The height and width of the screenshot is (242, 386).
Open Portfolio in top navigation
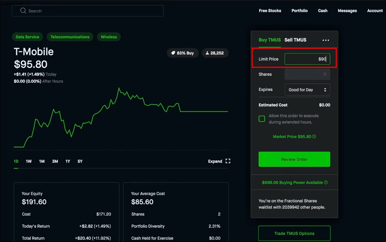coord(300,11)
